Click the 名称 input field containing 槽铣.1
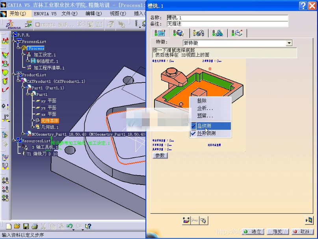 click(x=227, y=18)
